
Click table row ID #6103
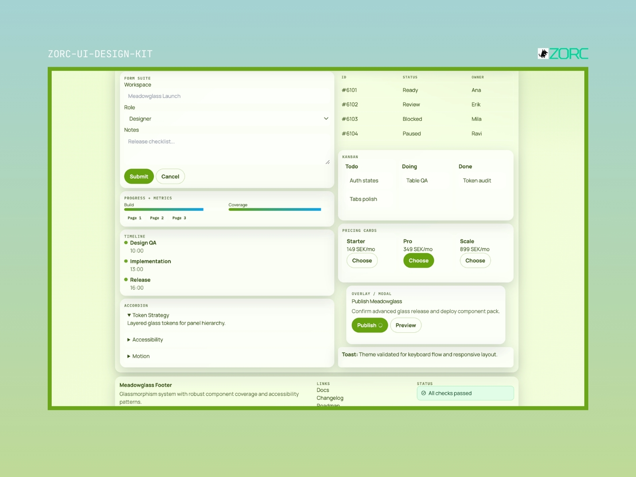(x=350, y=119)
